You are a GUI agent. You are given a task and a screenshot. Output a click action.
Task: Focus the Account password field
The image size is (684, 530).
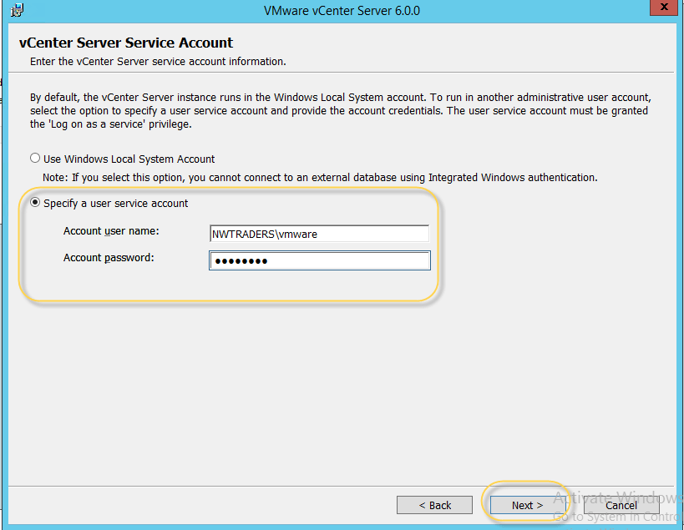(x=319, y=261)
